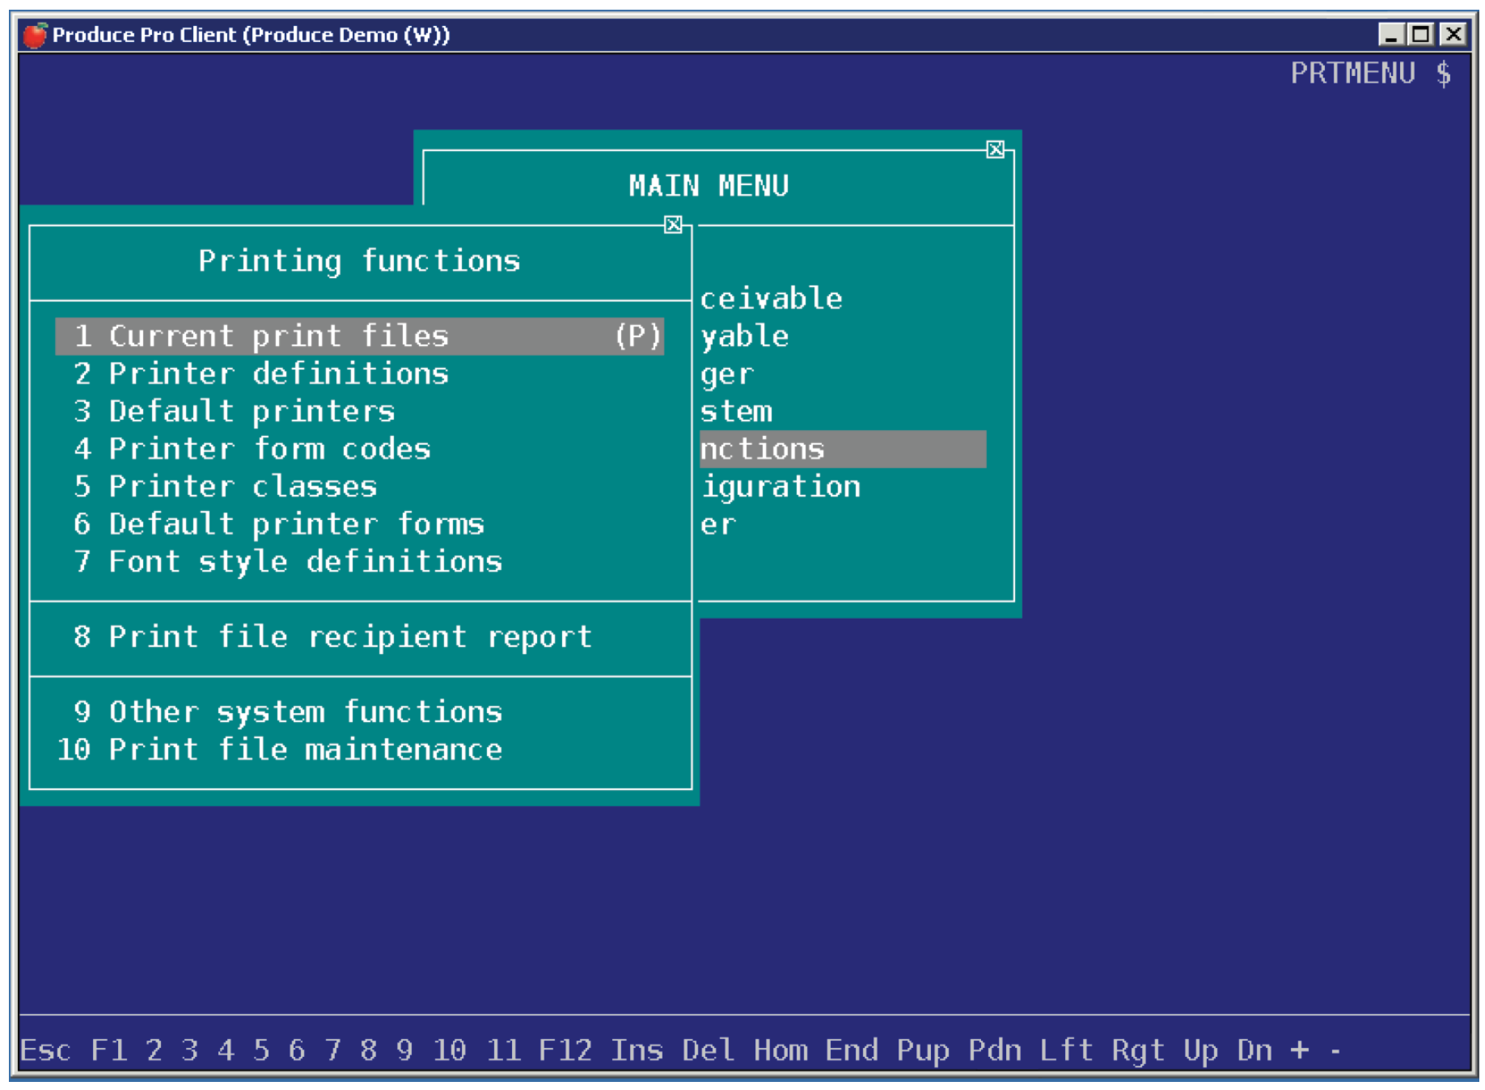Select 'iguration' item in MAIN MENU
The image size is (1485, 1090).
point(781,487)
